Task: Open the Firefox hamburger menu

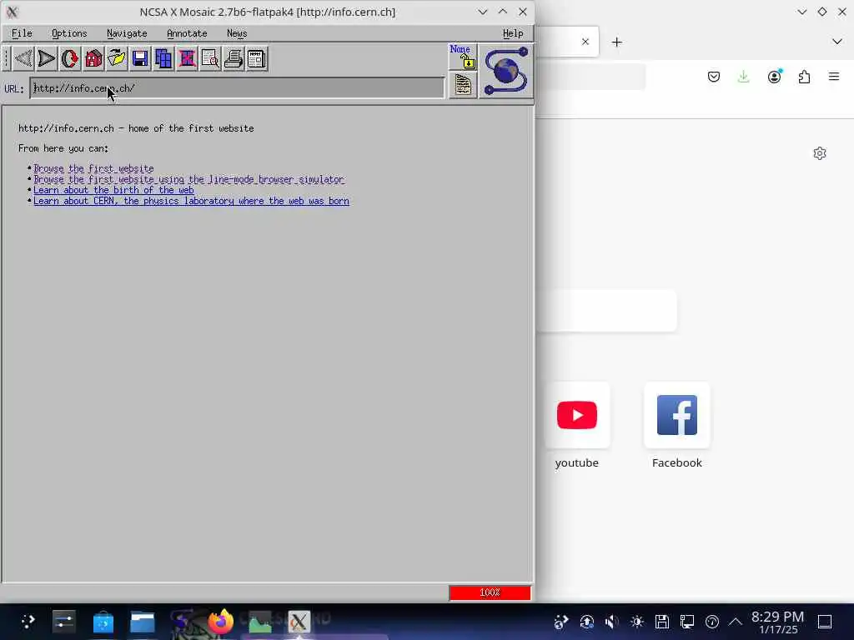Action: point(834,77)
